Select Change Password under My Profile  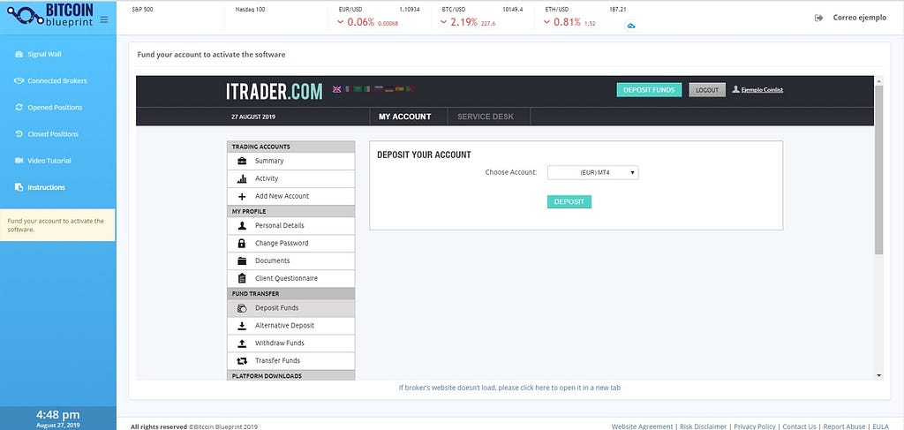tap(291, 243)
